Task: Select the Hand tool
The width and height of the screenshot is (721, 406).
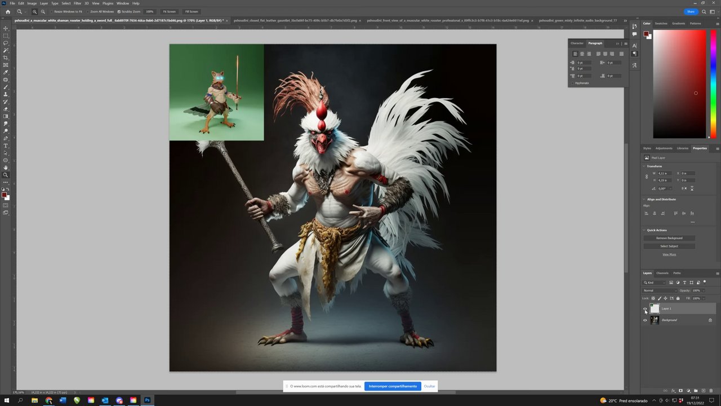Action: pos(6,167)
